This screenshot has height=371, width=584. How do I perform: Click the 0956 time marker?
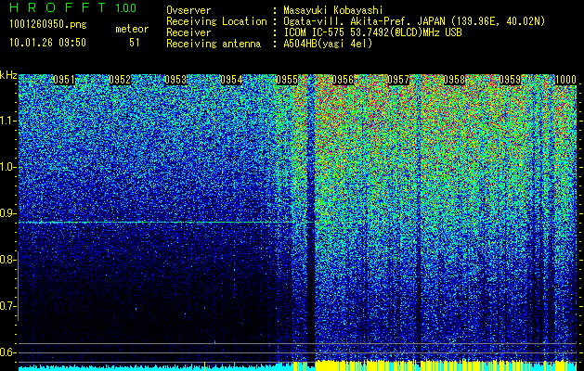(x=343, y=80)
